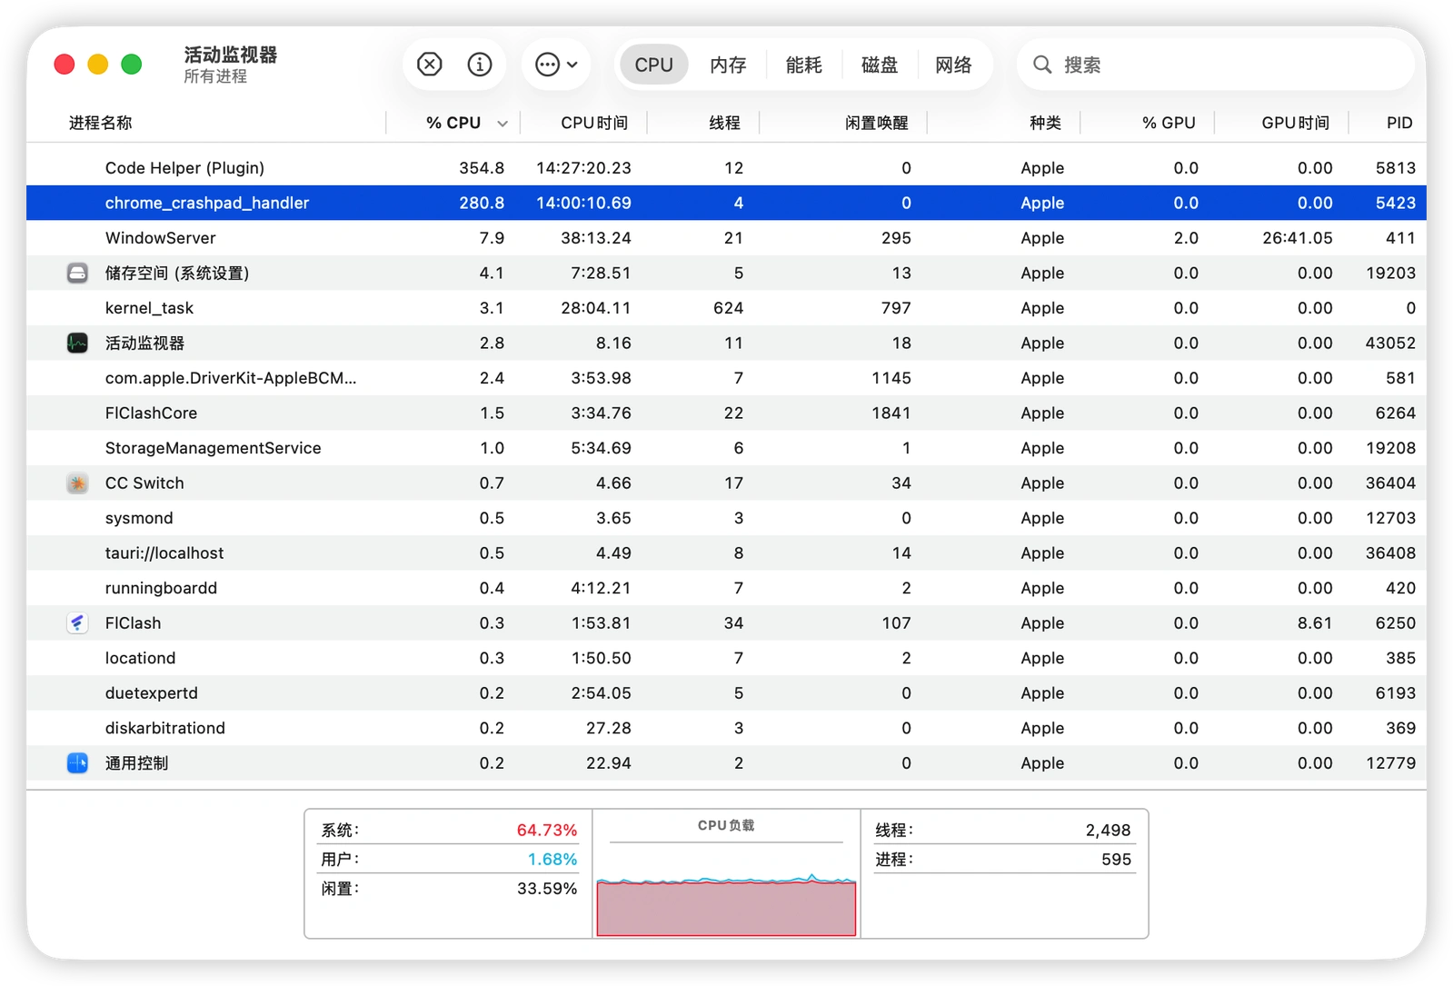The height and width of the screenshot is (986, 1453).
Task: Click the 354.8 CPU value
Action: (x=482, y=167)
